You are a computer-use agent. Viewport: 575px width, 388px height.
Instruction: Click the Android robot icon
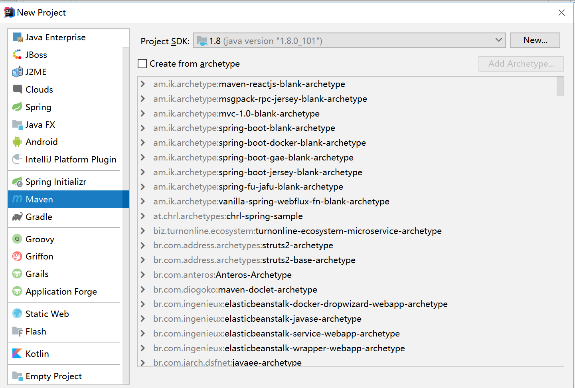(18, 142)
